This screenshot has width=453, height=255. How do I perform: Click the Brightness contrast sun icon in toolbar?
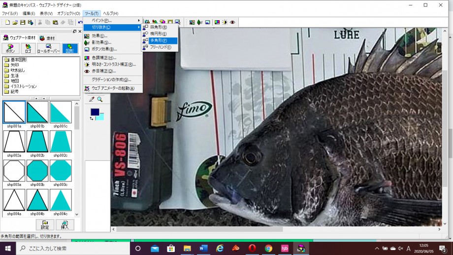pyautogui.click(x=225, y=22)
